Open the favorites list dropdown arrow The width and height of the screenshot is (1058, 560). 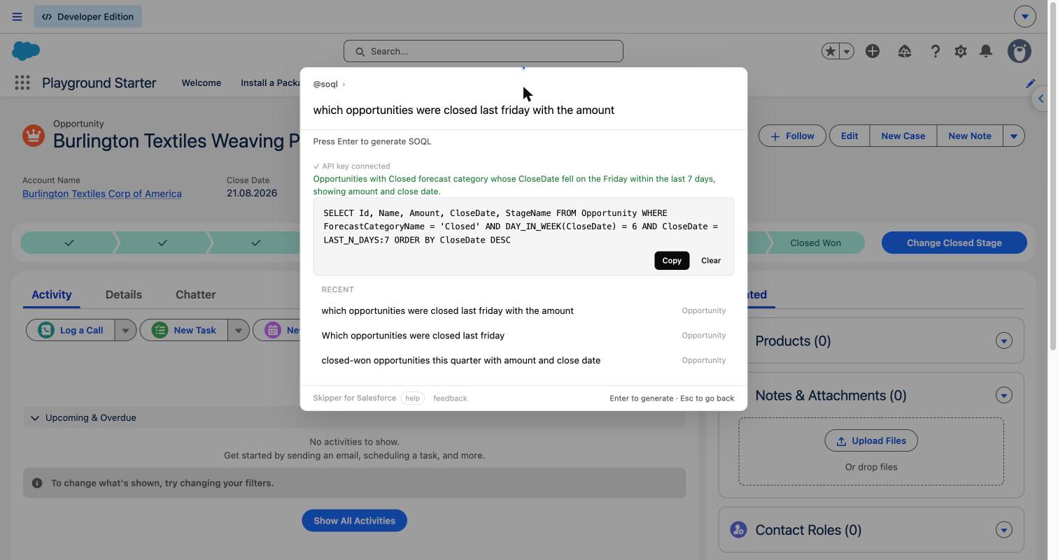coord(847,51)
